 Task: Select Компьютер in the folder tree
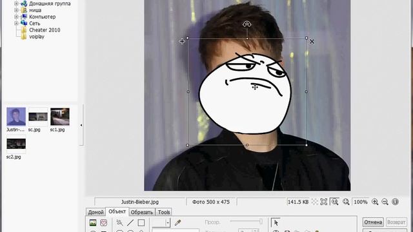(42, 17)
